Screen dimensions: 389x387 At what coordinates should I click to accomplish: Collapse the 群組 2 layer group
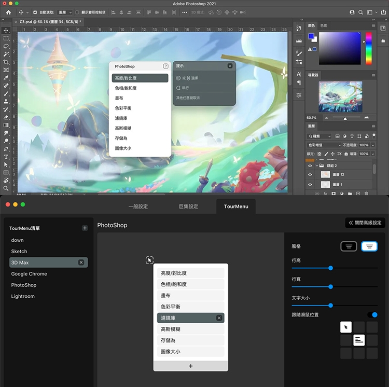[316, 165]
